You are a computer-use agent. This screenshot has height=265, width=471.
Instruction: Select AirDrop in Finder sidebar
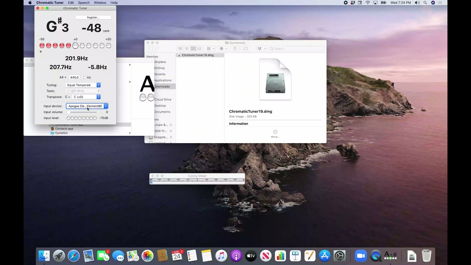pyautogui.click(x=159, y=68)
